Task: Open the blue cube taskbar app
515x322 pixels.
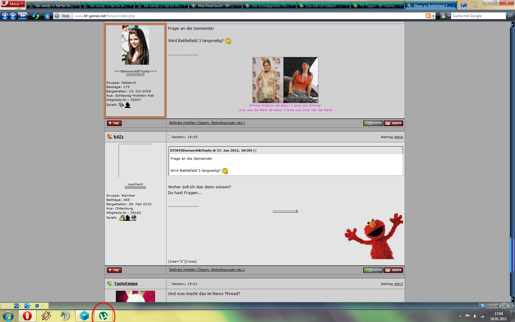Action: (x=84, y=316)
